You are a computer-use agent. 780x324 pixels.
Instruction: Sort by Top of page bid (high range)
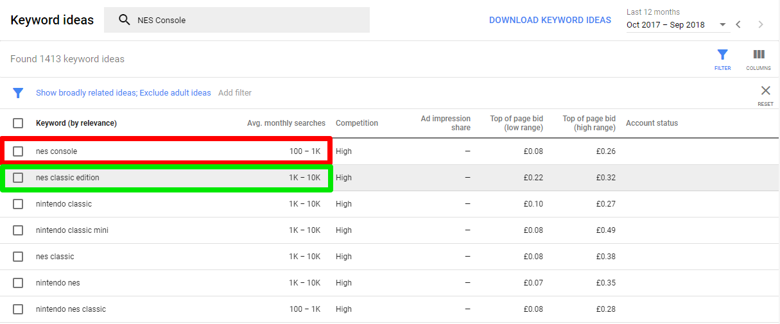click(x=589, y=123)
